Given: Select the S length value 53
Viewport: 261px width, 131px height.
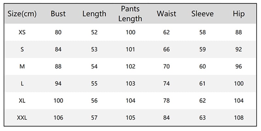Looking at the screenshot, I should click(x=94, y=50).
